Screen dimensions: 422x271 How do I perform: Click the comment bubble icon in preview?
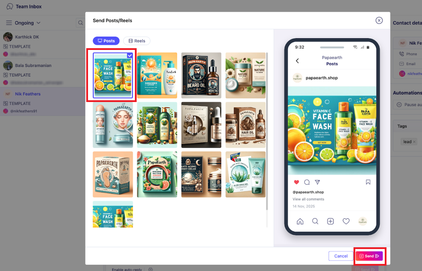click(307, 182)
